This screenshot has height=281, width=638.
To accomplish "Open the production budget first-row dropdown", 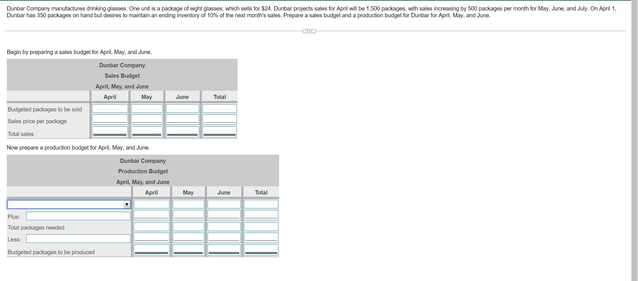I will click(68, 204).
